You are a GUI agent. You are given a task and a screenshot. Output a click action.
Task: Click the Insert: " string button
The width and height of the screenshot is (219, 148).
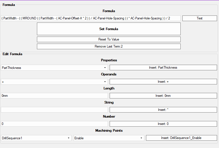pos(163,110)
